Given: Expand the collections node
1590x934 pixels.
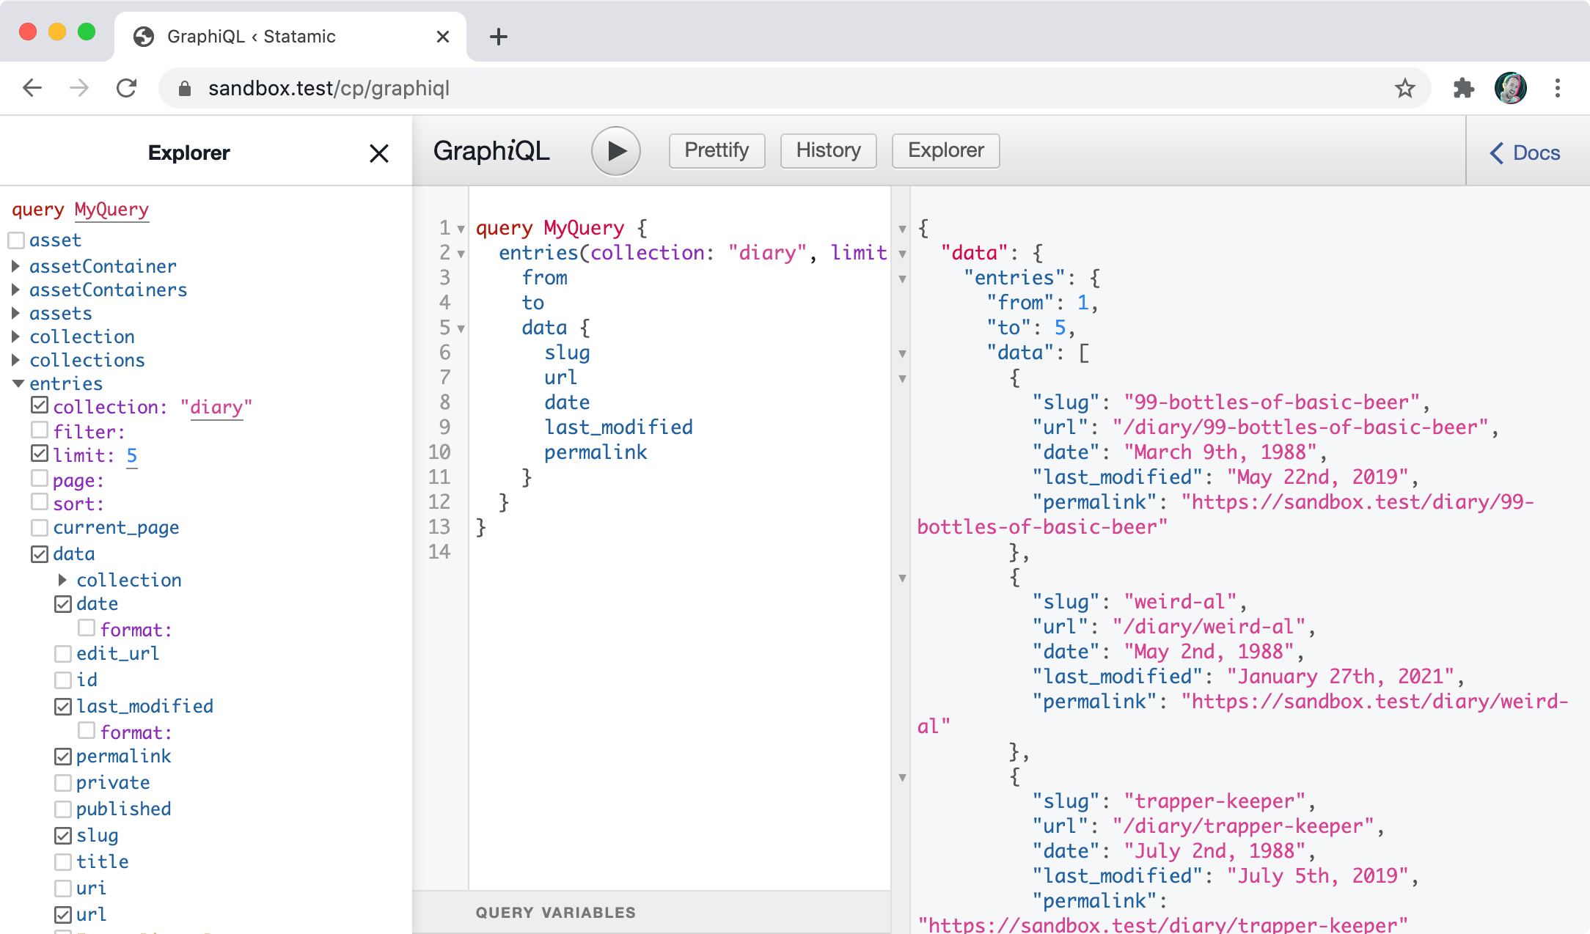Looking at the screenshot, I should [x=16, y=360].
